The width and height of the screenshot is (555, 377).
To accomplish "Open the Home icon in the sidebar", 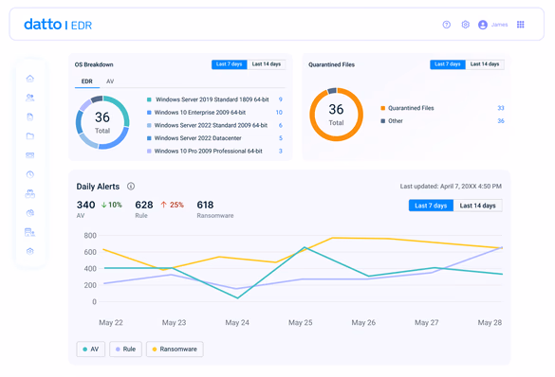I will (30, 79).
